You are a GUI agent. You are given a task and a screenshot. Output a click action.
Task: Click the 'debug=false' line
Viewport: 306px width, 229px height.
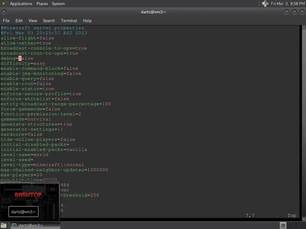click(17, 58)
